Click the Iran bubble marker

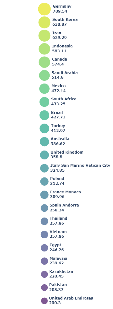click(44, 36)
